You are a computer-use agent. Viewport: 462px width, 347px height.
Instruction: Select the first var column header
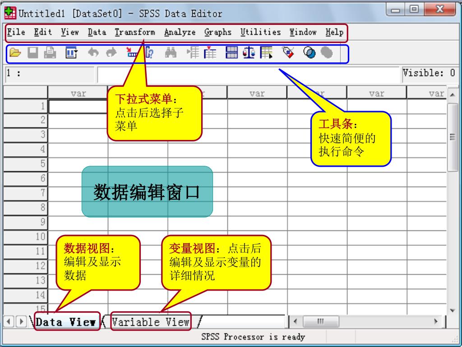[x=78, y=93]
